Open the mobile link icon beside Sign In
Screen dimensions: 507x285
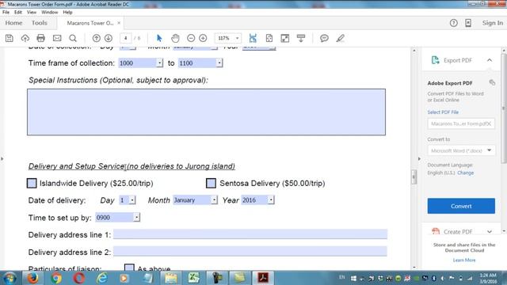tap(468, 23)
